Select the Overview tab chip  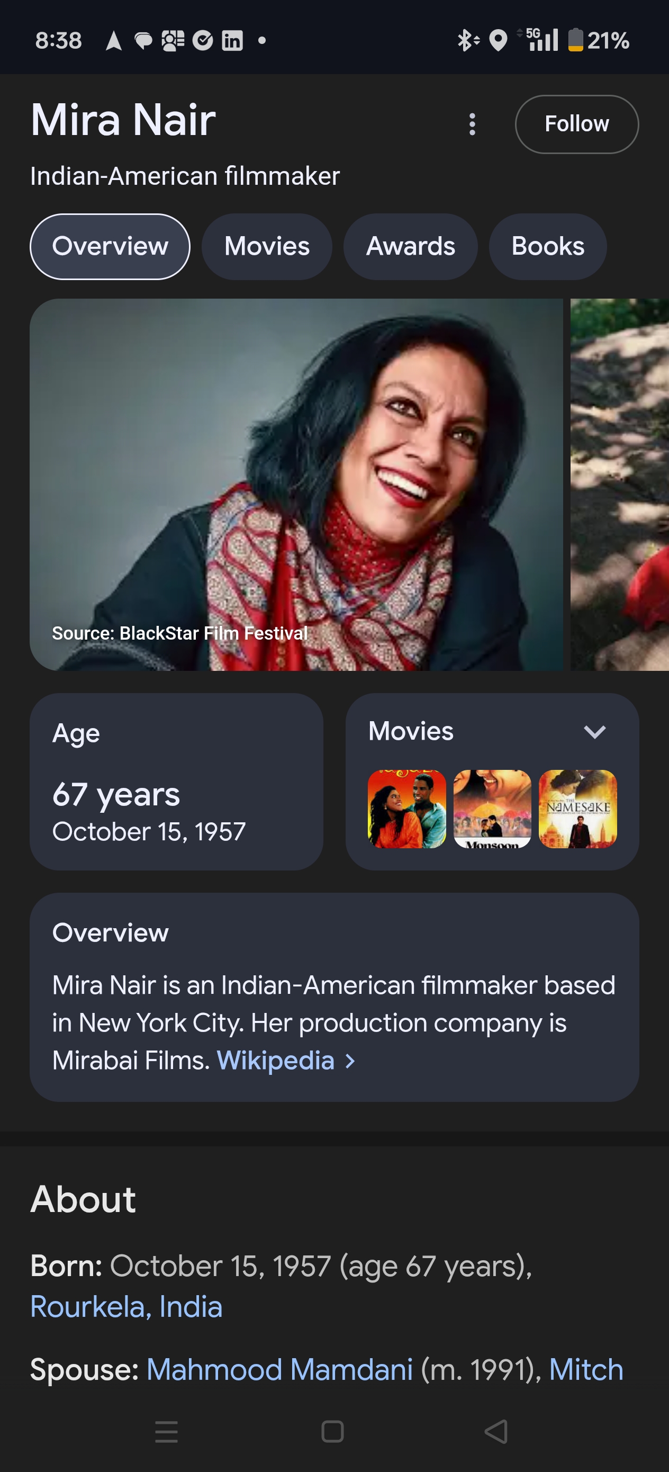click(x=110, y=246)
